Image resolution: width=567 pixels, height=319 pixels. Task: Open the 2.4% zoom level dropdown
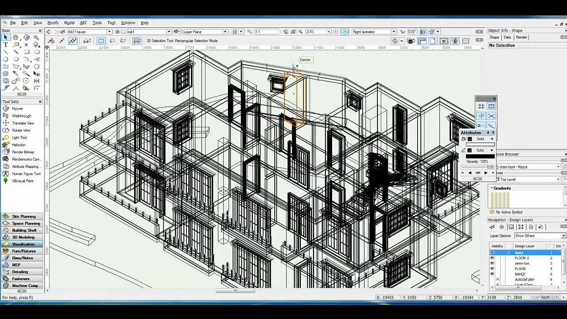pyautogui.click(x=329, y=32)
